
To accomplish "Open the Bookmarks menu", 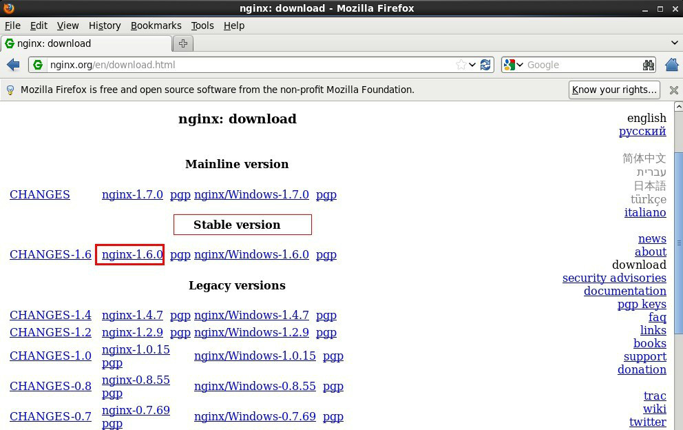I will pos(156,25).
